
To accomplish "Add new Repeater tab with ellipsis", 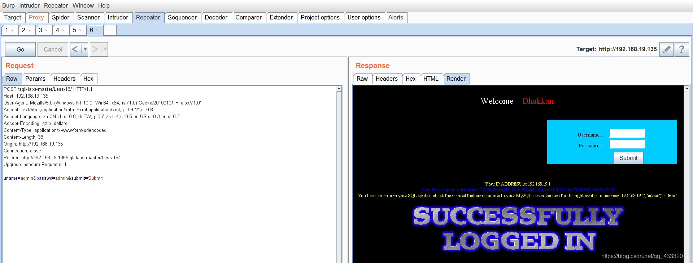I will 110,30.
